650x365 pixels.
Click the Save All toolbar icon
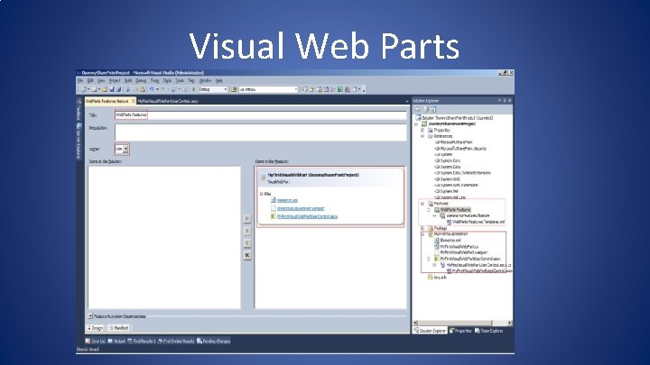[118, 89]
